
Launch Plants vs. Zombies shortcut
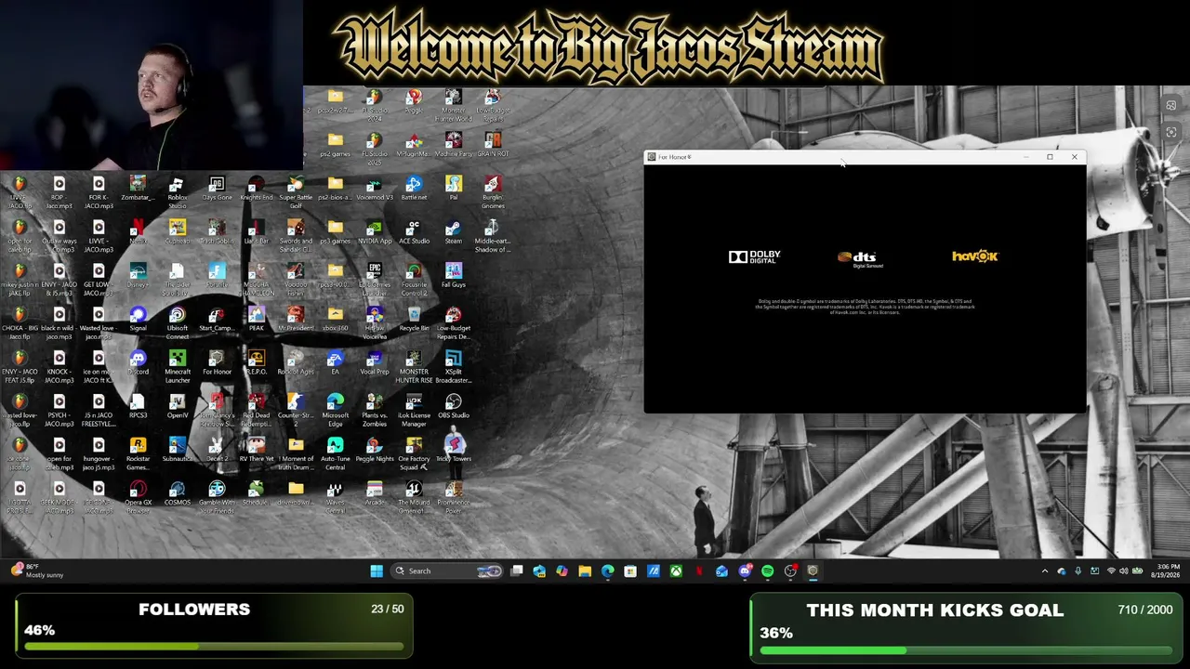click(x=375, y=410)
